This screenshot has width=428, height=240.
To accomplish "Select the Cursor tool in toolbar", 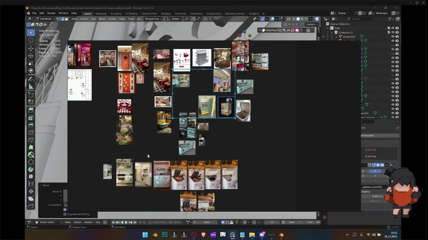I will click(x=31, y=40).
